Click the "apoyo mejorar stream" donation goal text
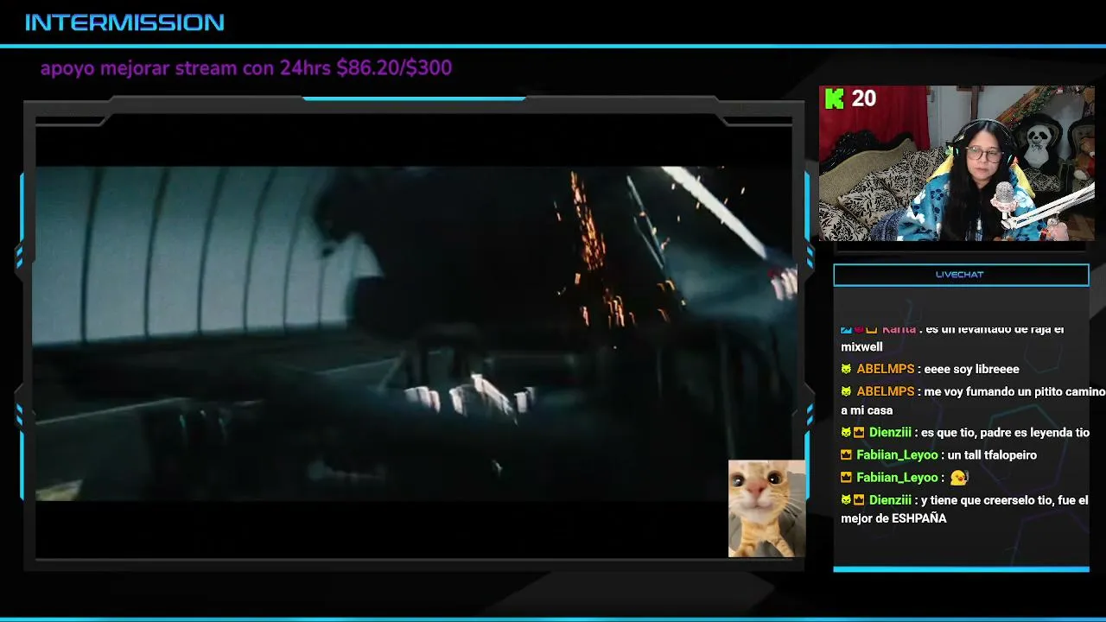The height and width of the screenshot is (622, 1106). tap(246, 67)
